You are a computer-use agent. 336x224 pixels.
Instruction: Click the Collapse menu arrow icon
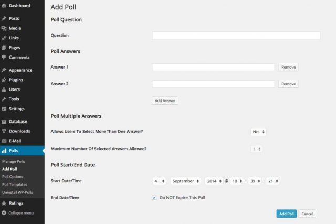coord(4,213)
